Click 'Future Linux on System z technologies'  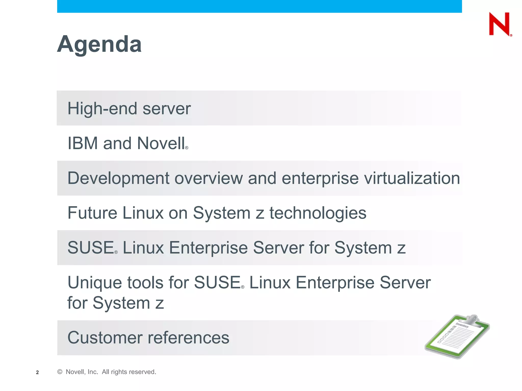click(x=217, y=213)
